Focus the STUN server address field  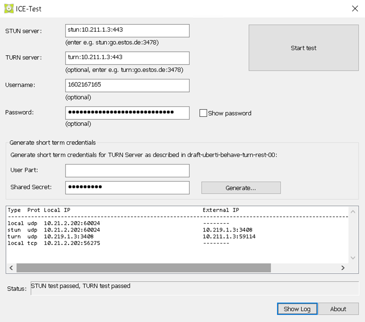click(127, 30)
